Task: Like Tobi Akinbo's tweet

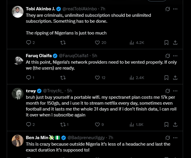Action: pyautogui.click(x=98, y=42)
